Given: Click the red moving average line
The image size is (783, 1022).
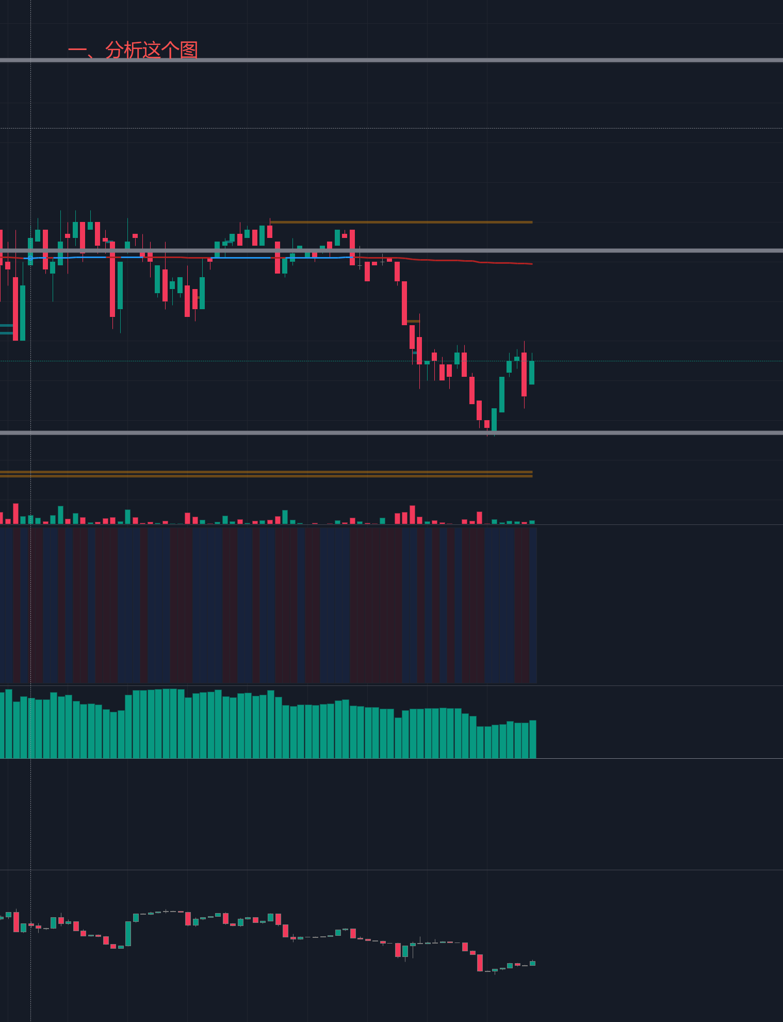Looking at the screenshot, I should coord(464,261).
